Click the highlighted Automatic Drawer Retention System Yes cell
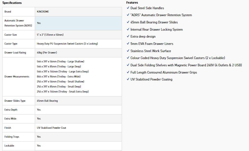249x151 pixels. point(78,23)
